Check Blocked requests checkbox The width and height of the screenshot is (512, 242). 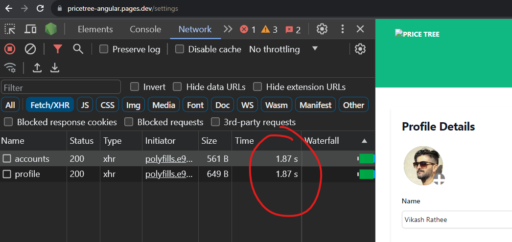point(129,122)
